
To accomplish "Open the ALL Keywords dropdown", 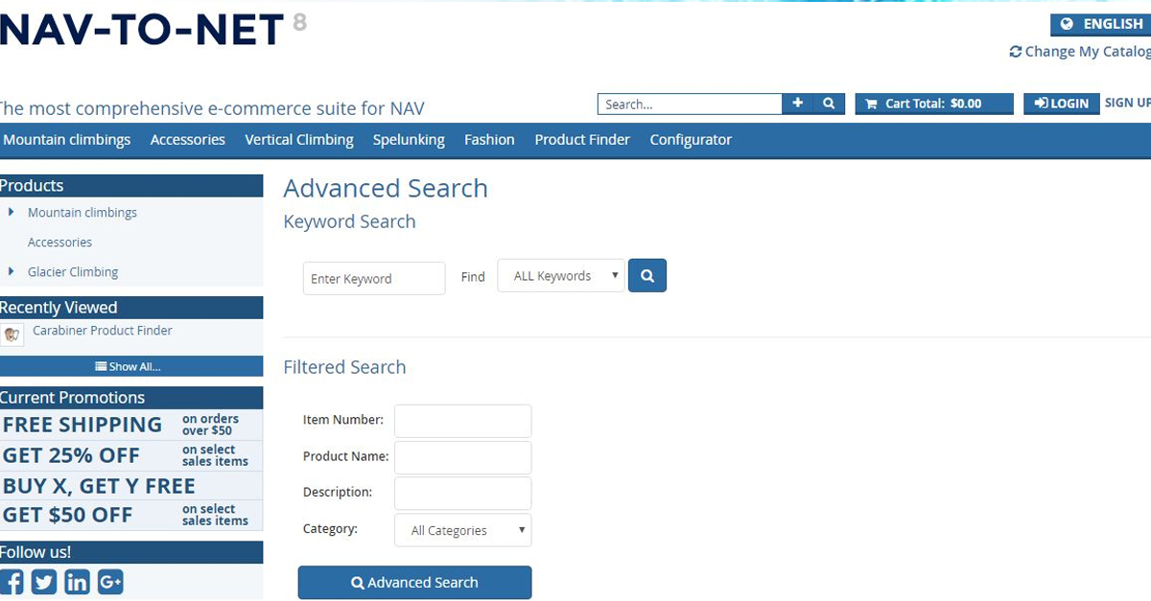I will pyautogui.click(x=561, y=276).
